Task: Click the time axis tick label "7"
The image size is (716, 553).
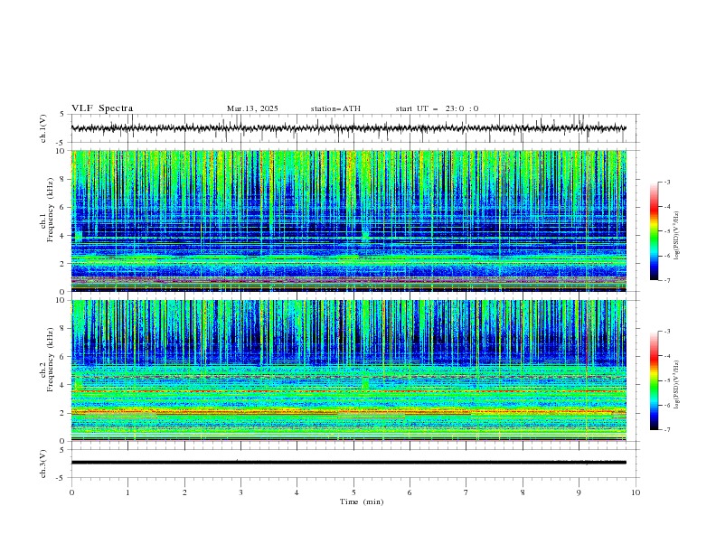Action: [466, 492]
